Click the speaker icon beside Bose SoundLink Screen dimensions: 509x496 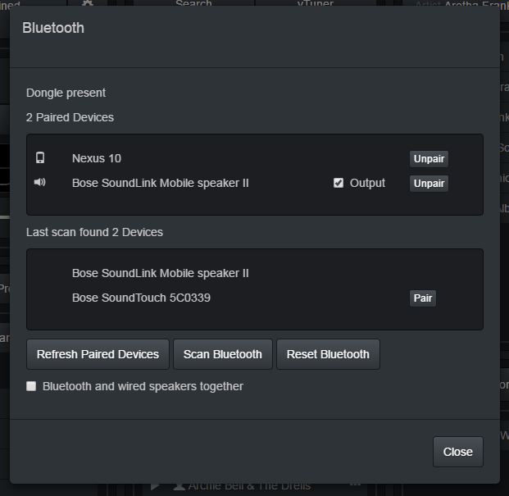[40, 182]
